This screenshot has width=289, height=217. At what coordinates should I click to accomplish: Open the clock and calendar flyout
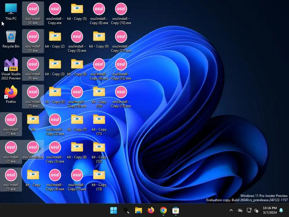tap(270, 210)
